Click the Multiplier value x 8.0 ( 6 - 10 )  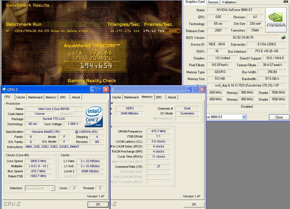click(x=38, y=166)
